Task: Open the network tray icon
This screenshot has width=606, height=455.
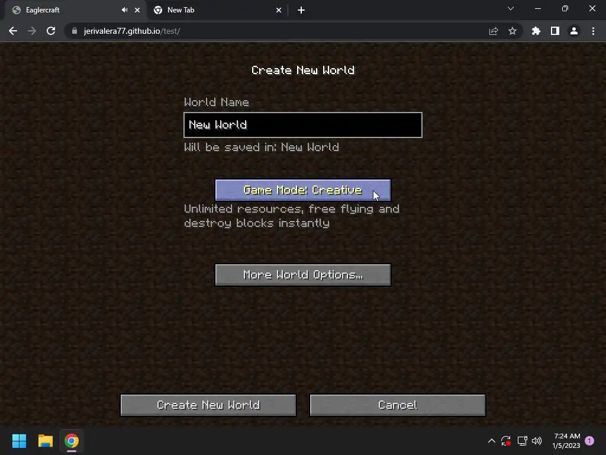Action: (522, 441)
